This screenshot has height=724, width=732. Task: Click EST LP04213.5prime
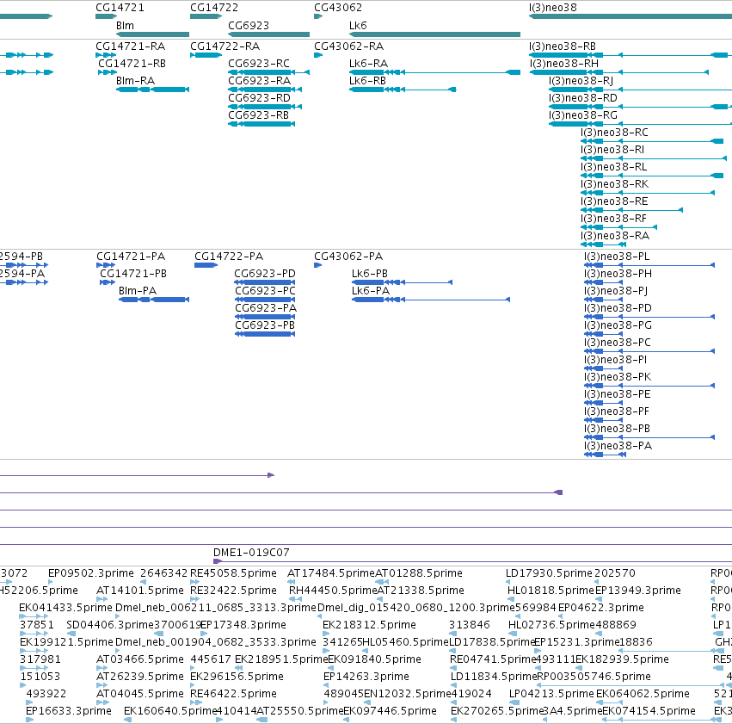pos(552,694)
